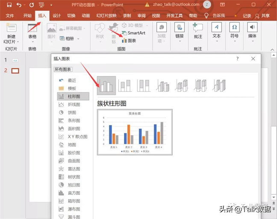Image resolution: width=277 pixels, height=219 pixels.
Task: Click the help question mark in the dialog
Action: [238, 59]
